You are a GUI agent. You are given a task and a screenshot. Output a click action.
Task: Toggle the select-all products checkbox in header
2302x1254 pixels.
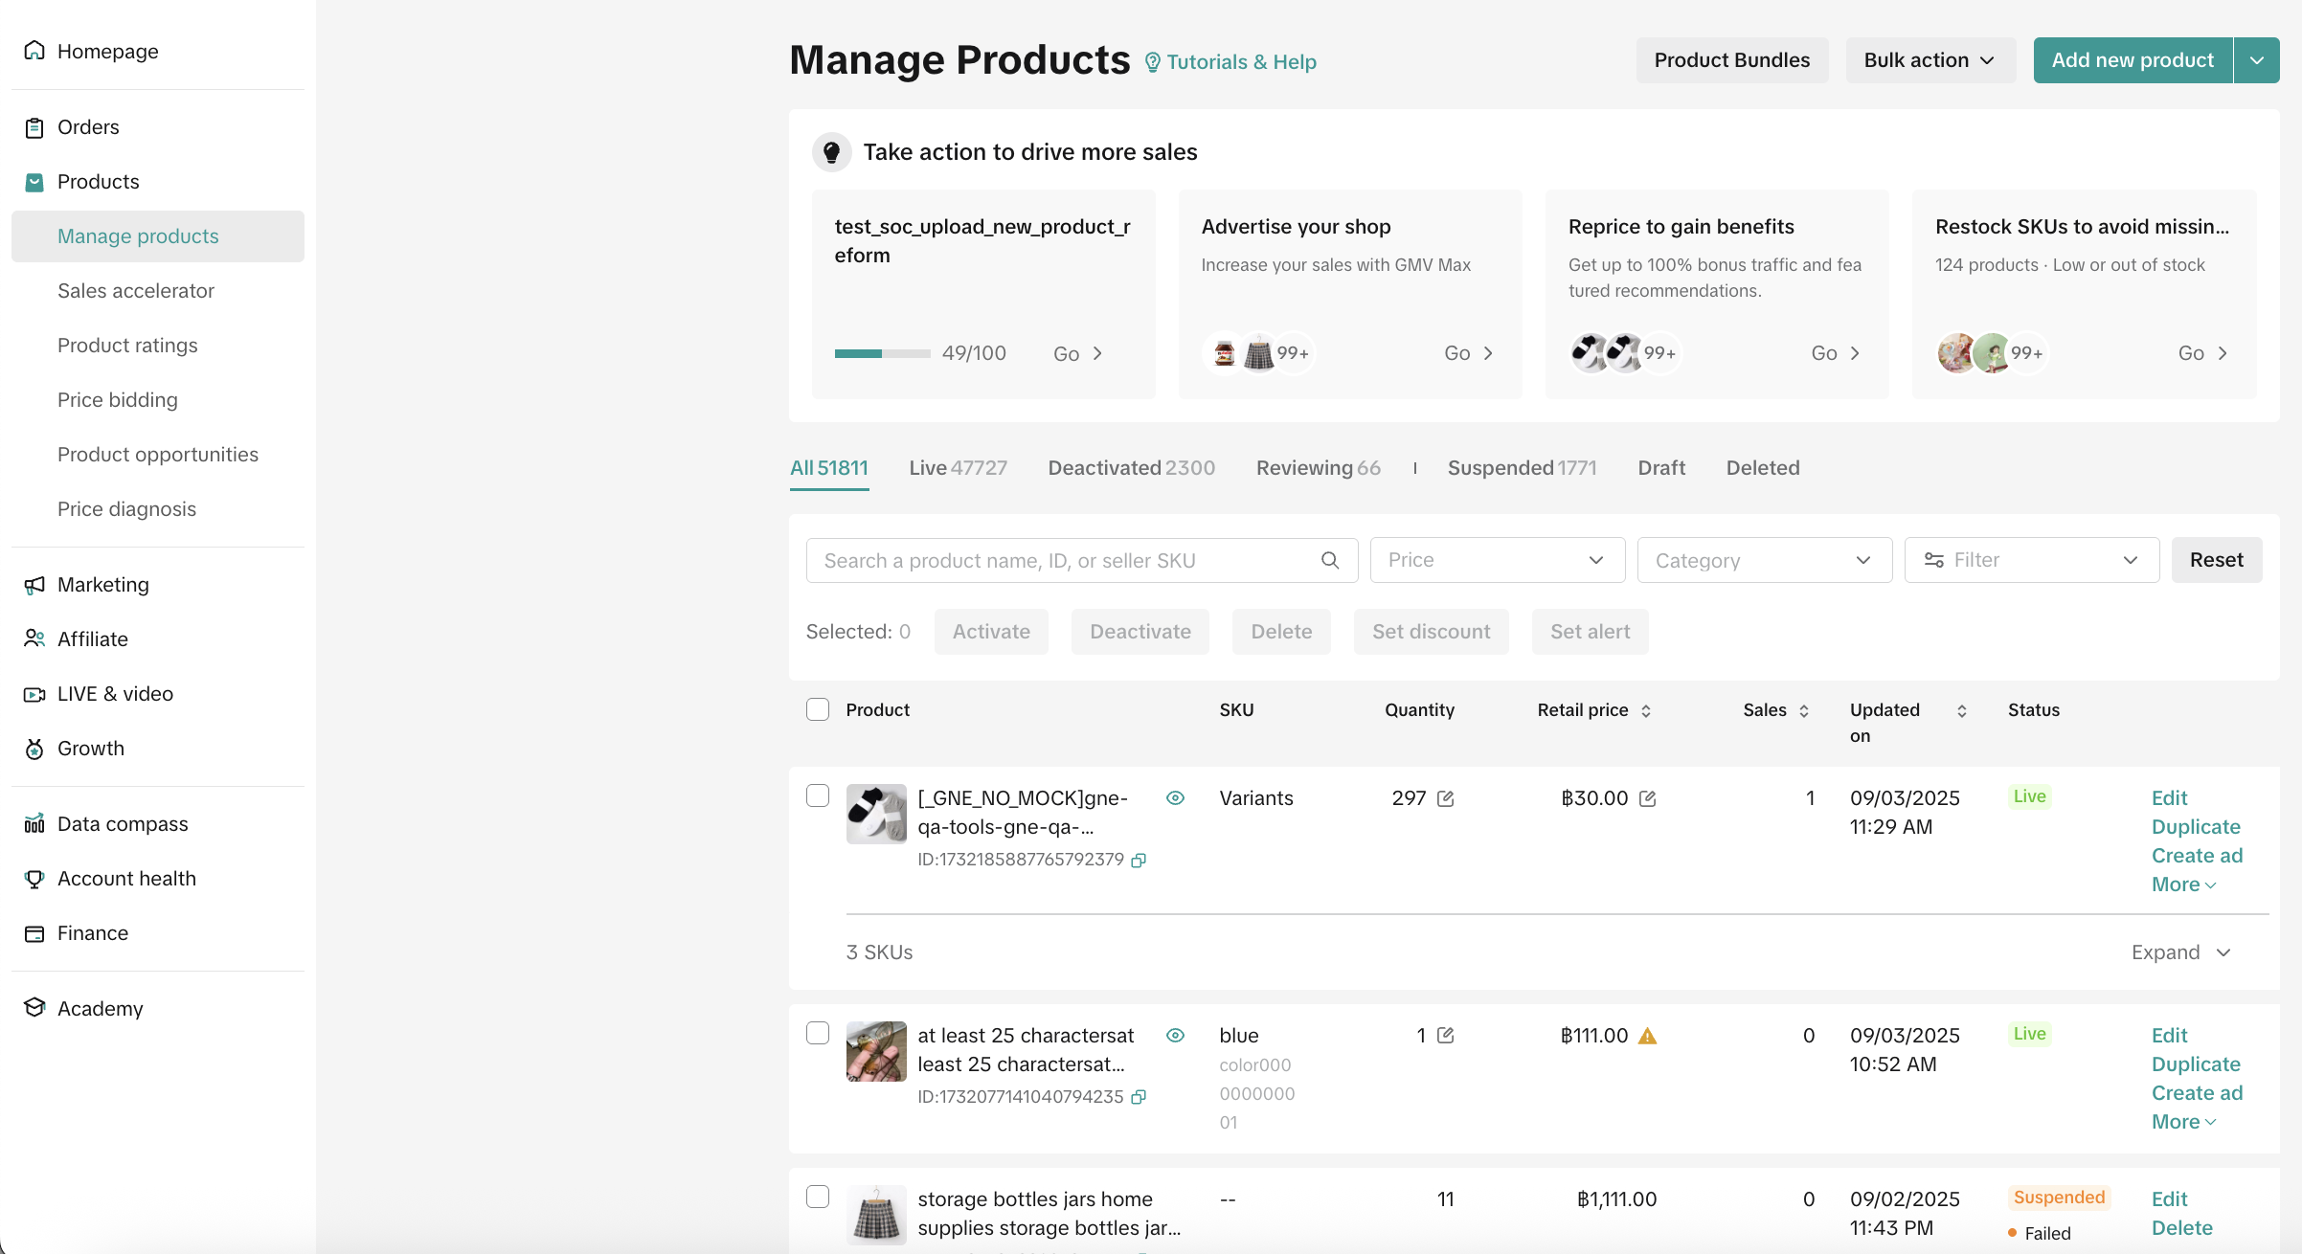coord(818,709)
